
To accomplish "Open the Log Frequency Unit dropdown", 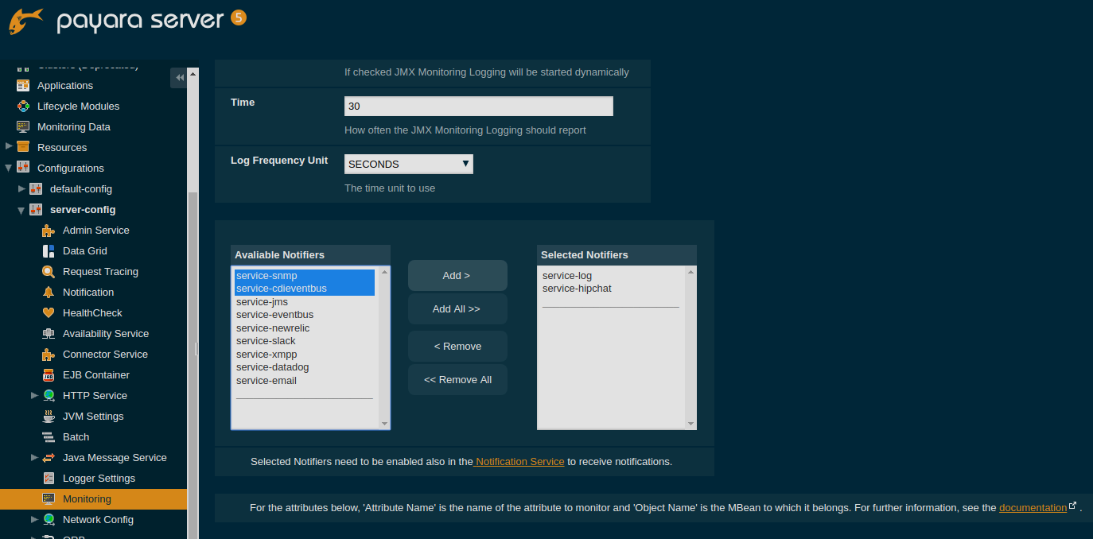I will pyautogui.click(x=409, y=164).
